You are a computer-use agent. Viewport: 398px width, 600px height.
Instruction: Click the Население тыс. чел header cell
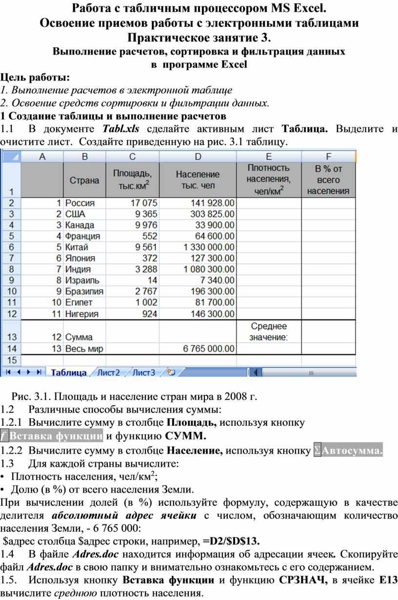(x=198, y=180)
